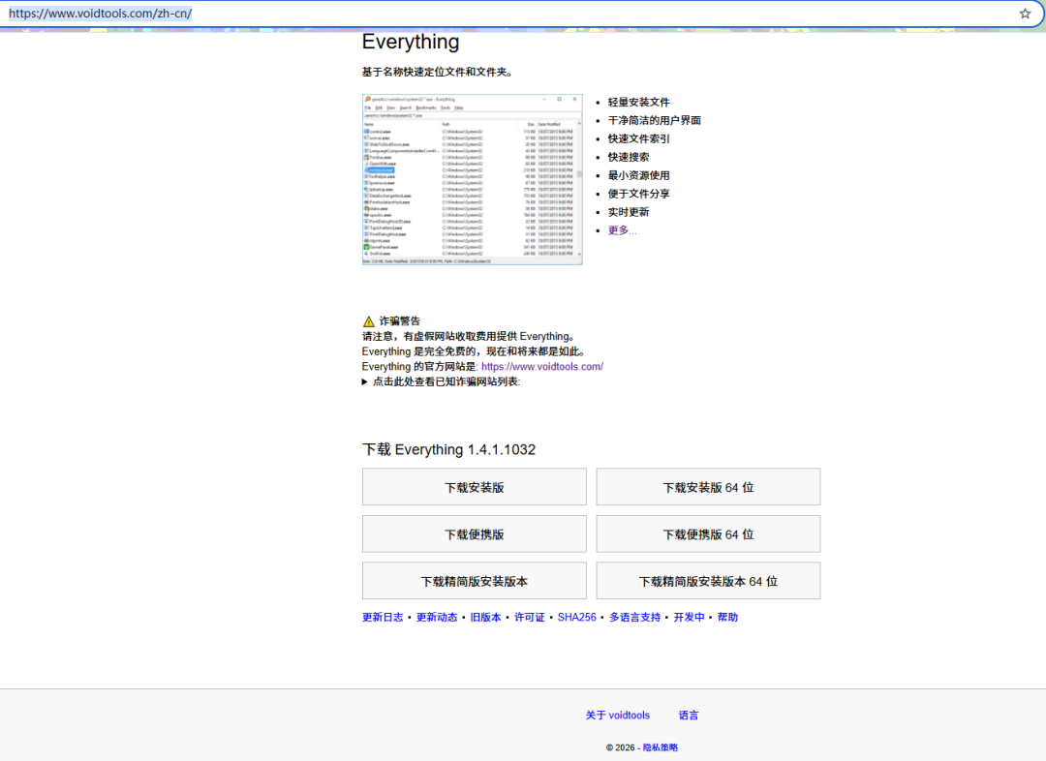This screenshot has width=1046, height=761.
Task: Open the 许可证 link
Action: coord(529,617)
